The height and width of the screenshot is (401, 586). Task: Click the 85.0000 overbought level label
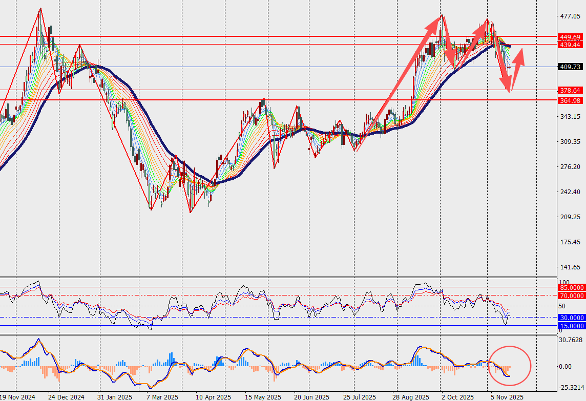[x=571, y=288]
